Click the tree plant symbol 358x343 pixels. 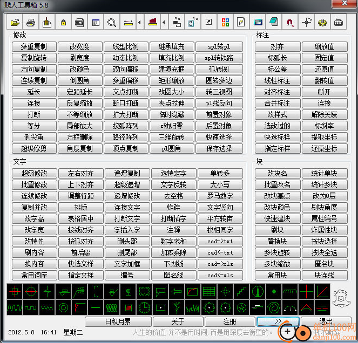tap(177, 307)
